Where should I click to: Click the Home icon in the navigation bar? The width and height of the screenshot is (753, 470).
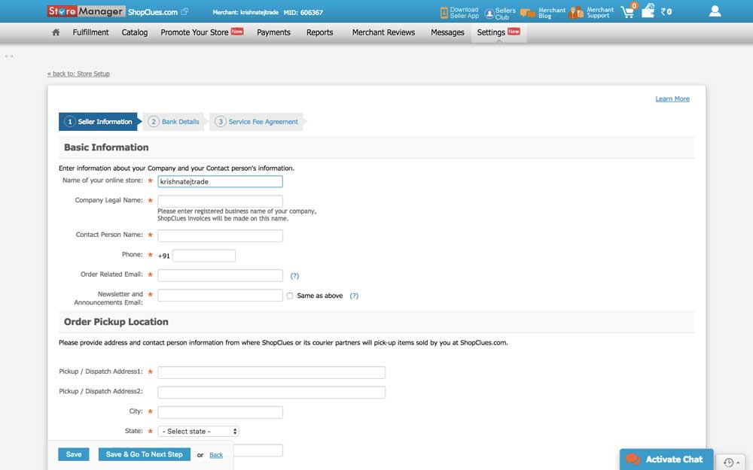(x=56, y=32)
